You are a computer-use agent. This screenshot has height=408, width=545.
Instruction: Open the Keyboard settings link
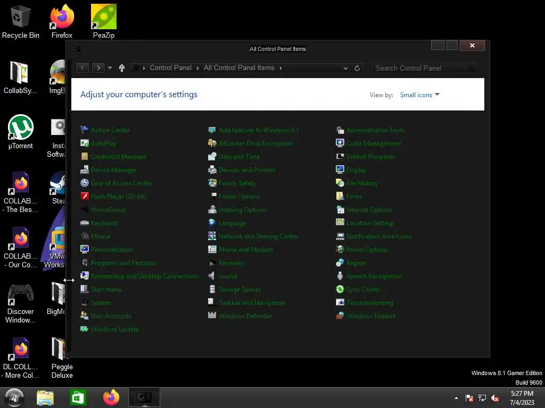(104, 223)
